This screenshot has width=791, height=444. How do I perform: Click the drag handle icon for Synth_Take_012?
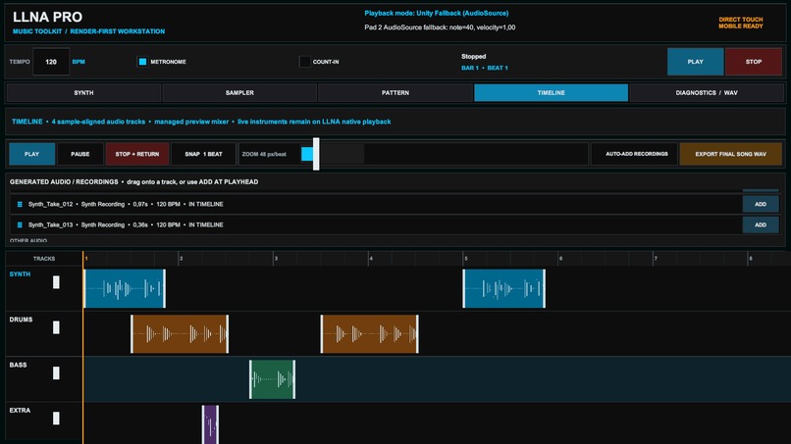coord(20,204)
